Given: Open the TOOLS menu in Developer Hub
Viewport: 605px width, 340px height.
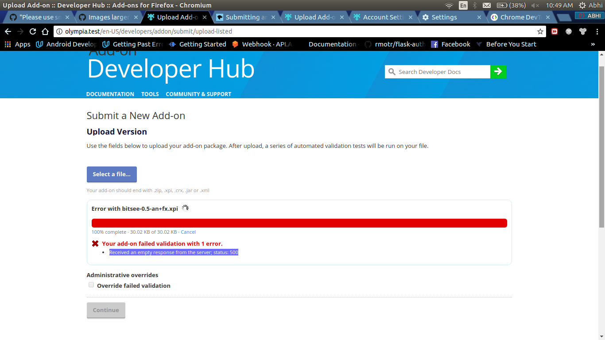Looking at the screenshot, I should point(150,94).
